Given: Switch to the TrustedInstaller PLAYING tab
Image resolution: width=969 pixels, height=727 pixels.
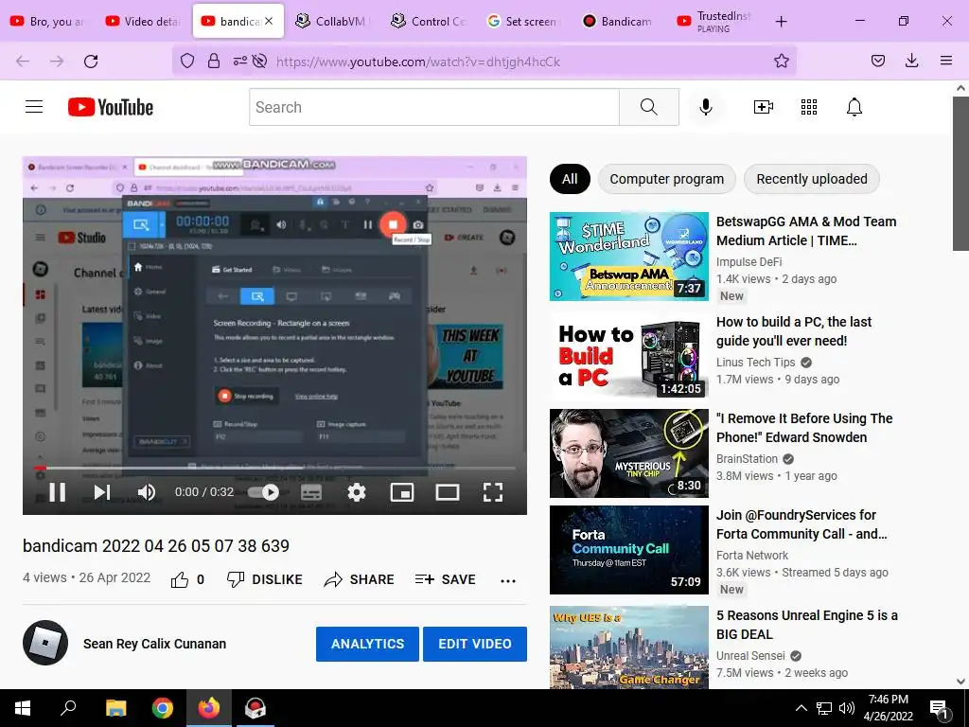Looking at the screenshot, I should pyautogui.click(x=715, y=21).
